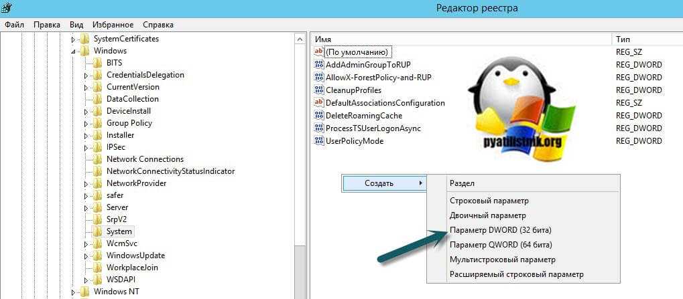Click the Group Policy folder icon

coord(99,123)
